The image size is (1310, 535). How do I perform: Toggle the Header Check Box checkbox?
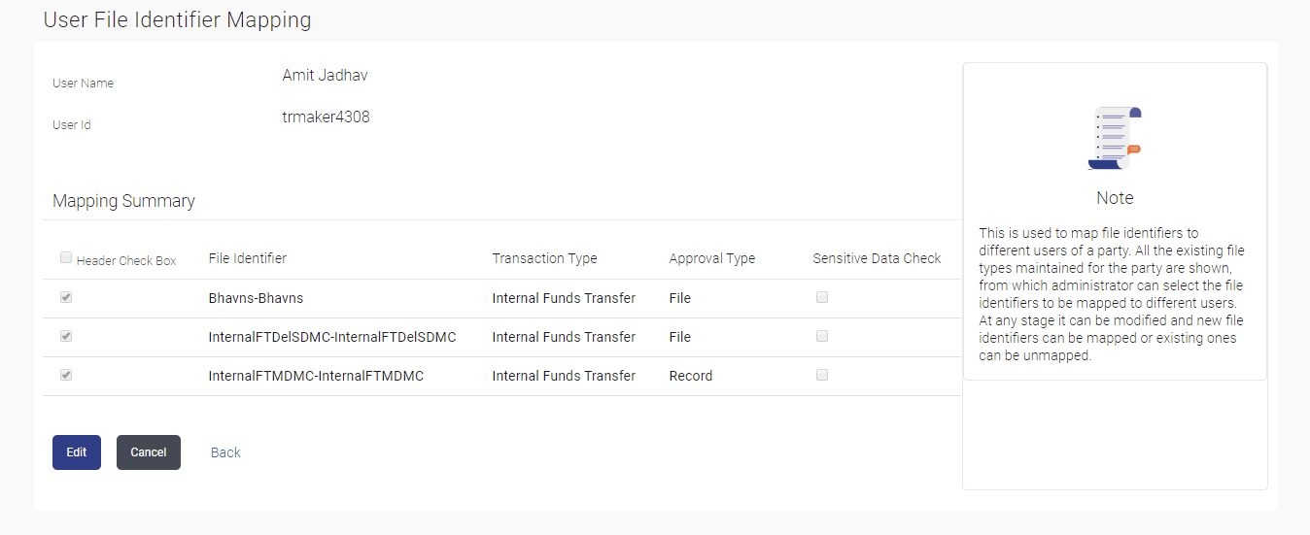pos(66,258)
